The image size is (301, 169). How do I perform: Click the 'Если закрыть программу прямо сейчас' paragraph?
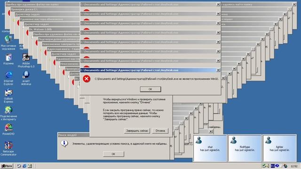click(133, 115)
